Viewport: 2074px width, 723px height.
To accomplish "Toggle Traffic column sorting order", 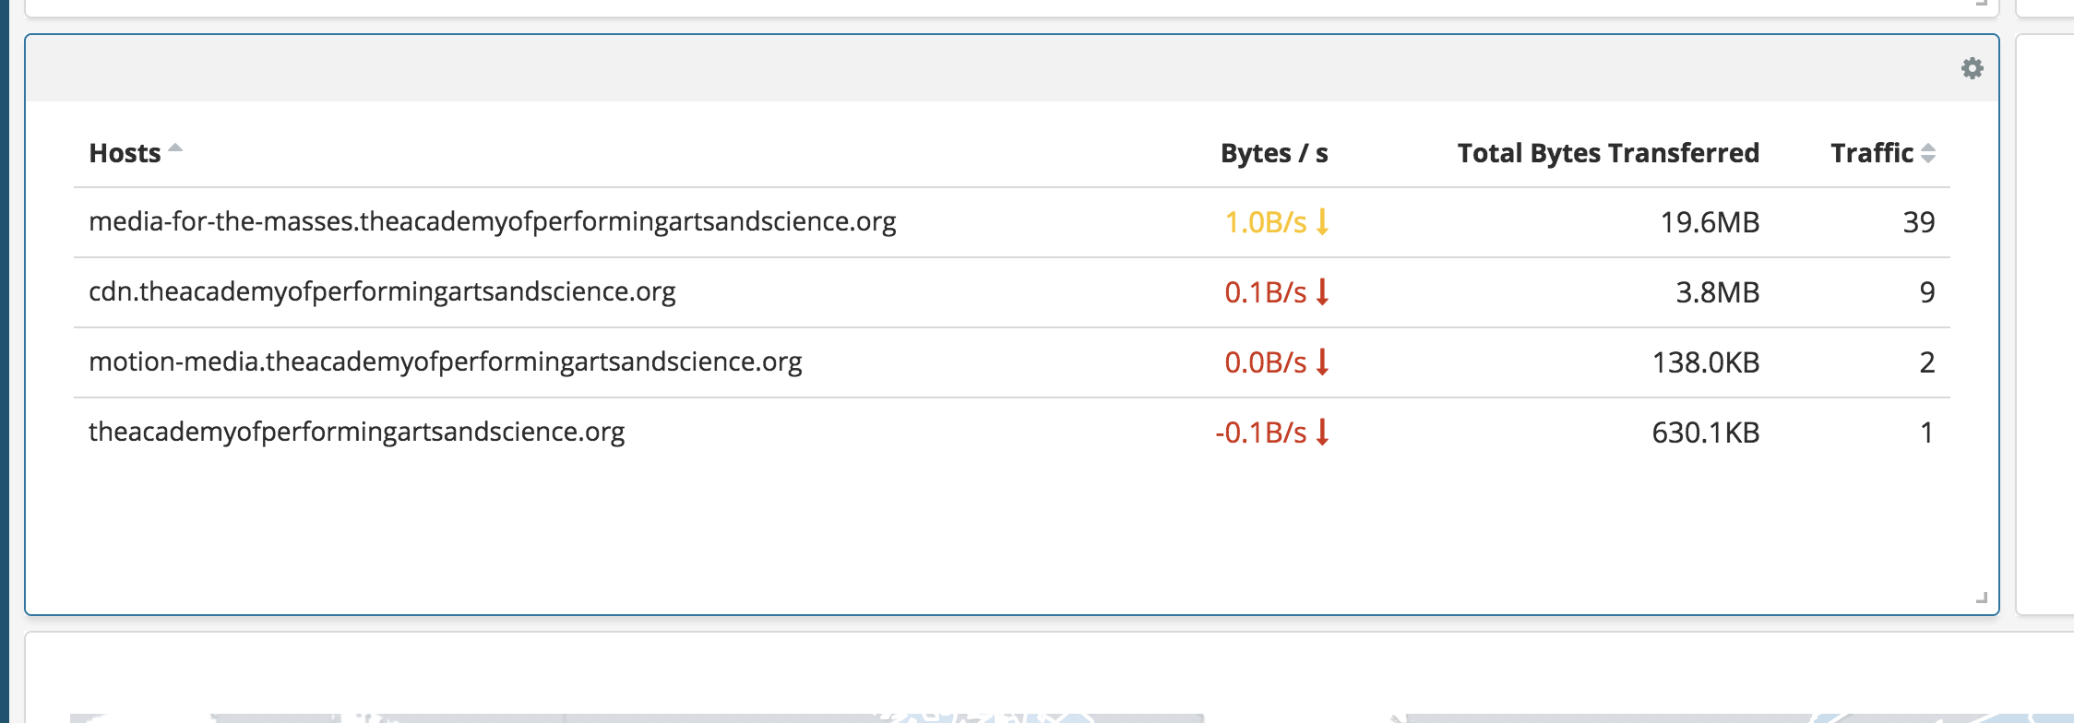I will coord(1873,153).
